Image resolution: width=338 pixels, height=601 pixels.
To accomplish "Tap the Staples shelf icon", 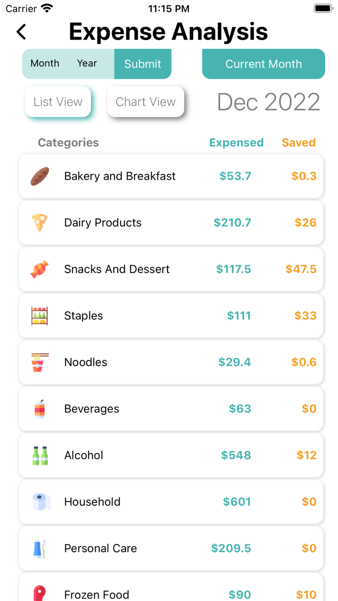I will tap(40, 316).
